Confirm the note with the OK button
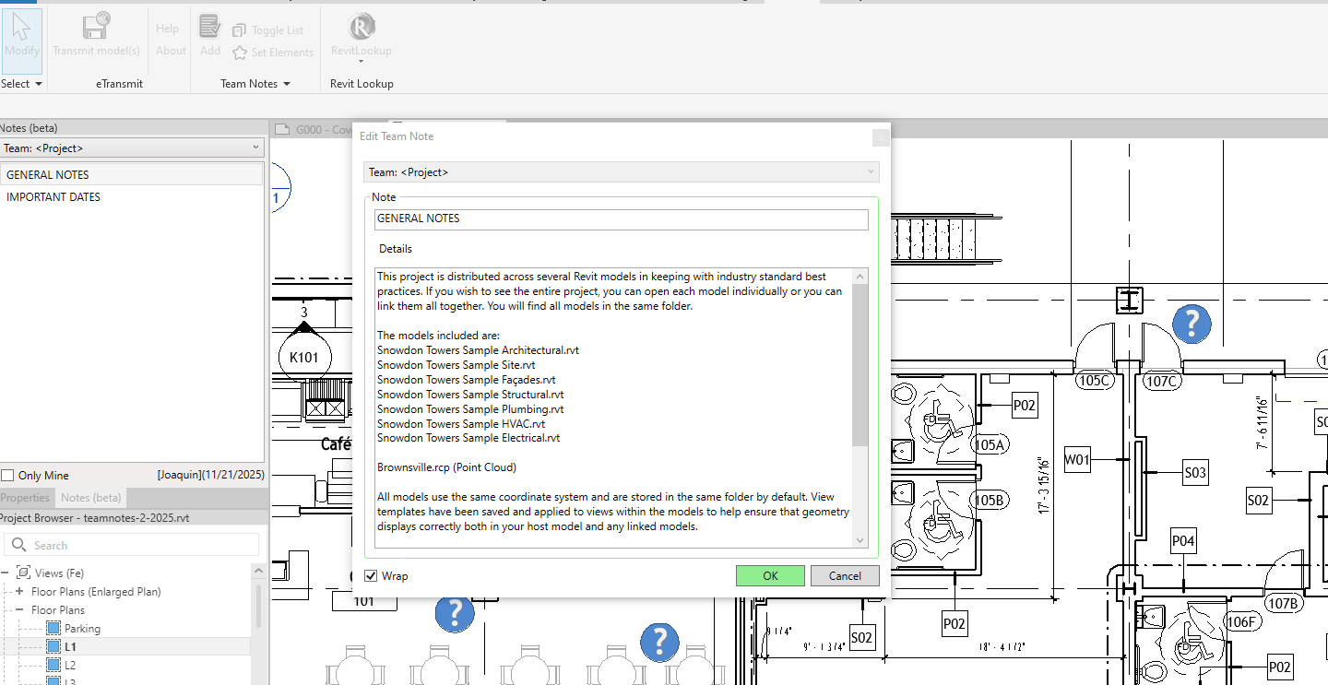Image resolution: width=1328 pixels, height=685 pixels. pyautogui.click(x=770, y=576)
